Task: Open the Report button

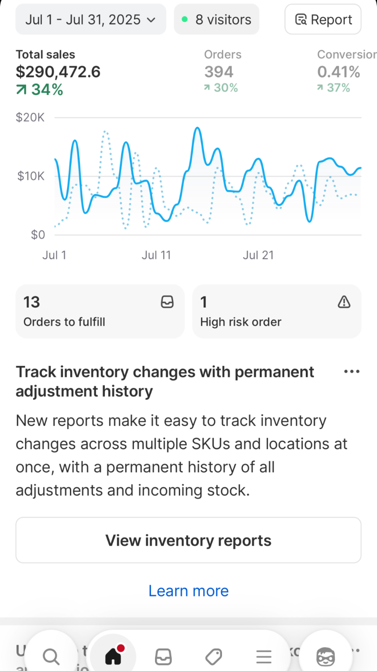Action: [323, 20]
